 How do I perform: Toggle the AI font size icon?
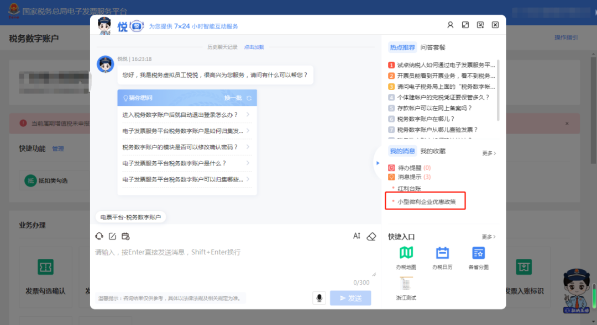pos(357,236)
